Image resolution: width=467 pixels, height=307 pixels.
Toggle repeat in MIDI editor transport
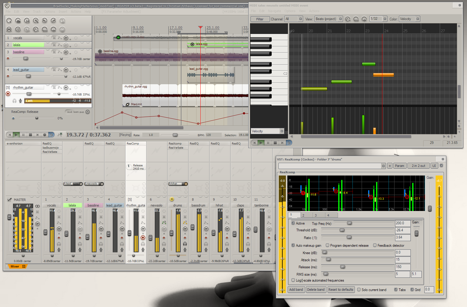tap(289, 143)
